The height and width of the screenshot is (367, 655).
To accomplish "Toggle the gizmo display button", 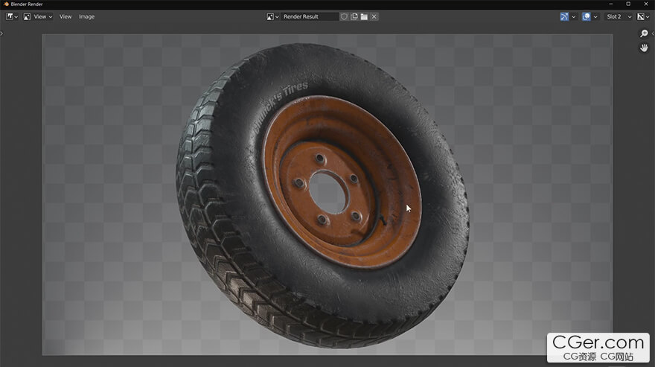I will pos(564,16).
